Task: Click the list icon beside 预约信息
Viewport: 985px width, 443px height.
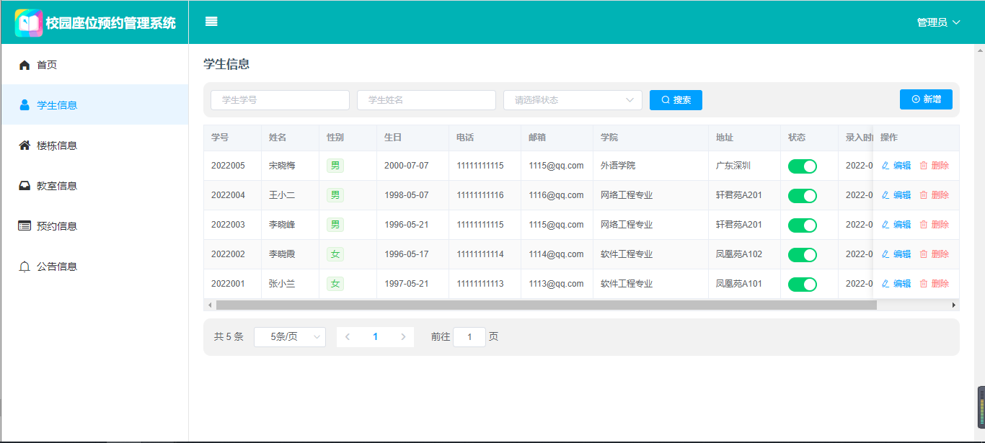Action: click(25, 226)
